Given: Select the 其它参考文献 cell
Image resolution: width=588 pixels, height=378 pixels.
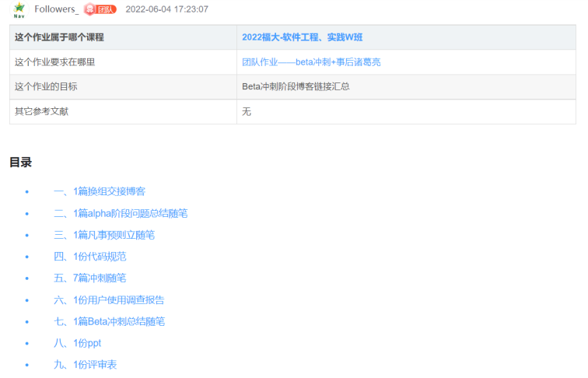Looking at the screenshot, I should (124, 111).
